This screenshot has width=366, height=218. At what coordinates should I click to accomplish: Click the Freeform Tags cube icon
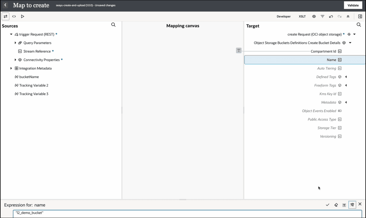pyautogui.click(x=340, y=85)
